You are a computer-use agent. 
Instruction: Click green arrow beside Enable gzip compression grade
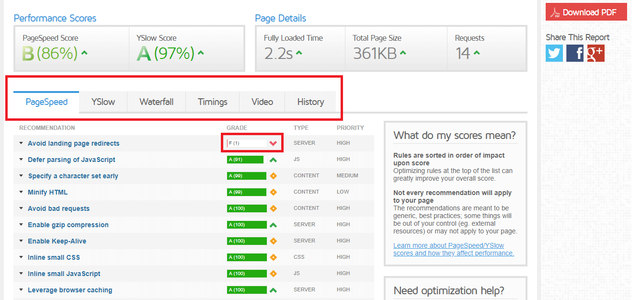pyautogui.click(x=273, y=225)
